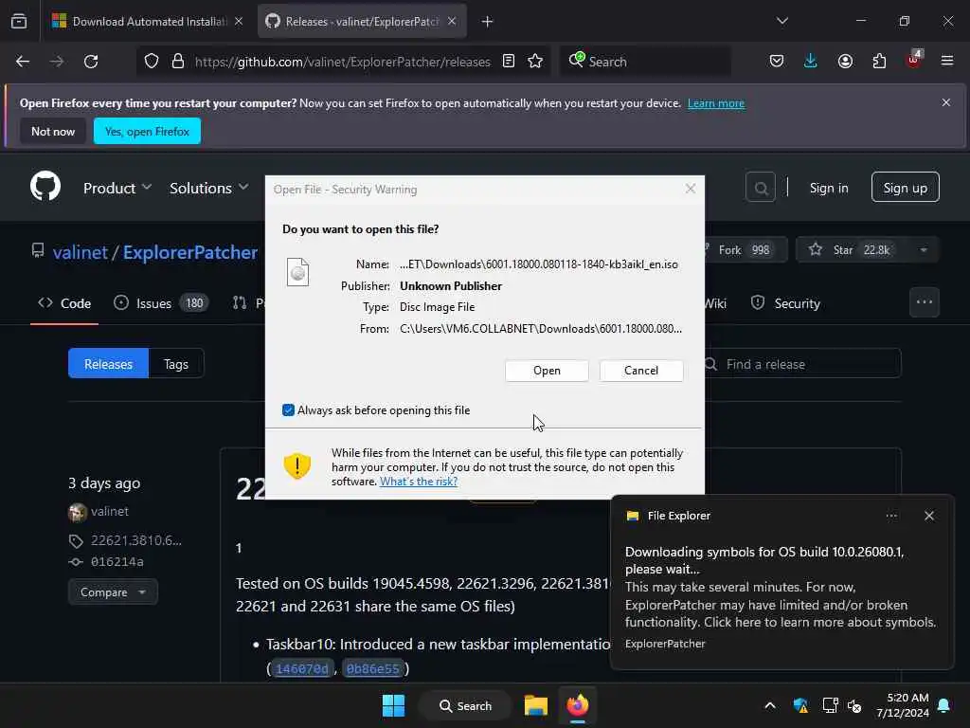Open the Firefox downloads panel
The height and width of the screenshot is (728, 970).
click(x=811, y=62)
